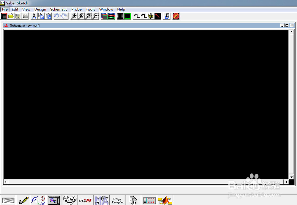
Task: Click the zoom to fit magnifier icon
Action: tap(81, 16)
